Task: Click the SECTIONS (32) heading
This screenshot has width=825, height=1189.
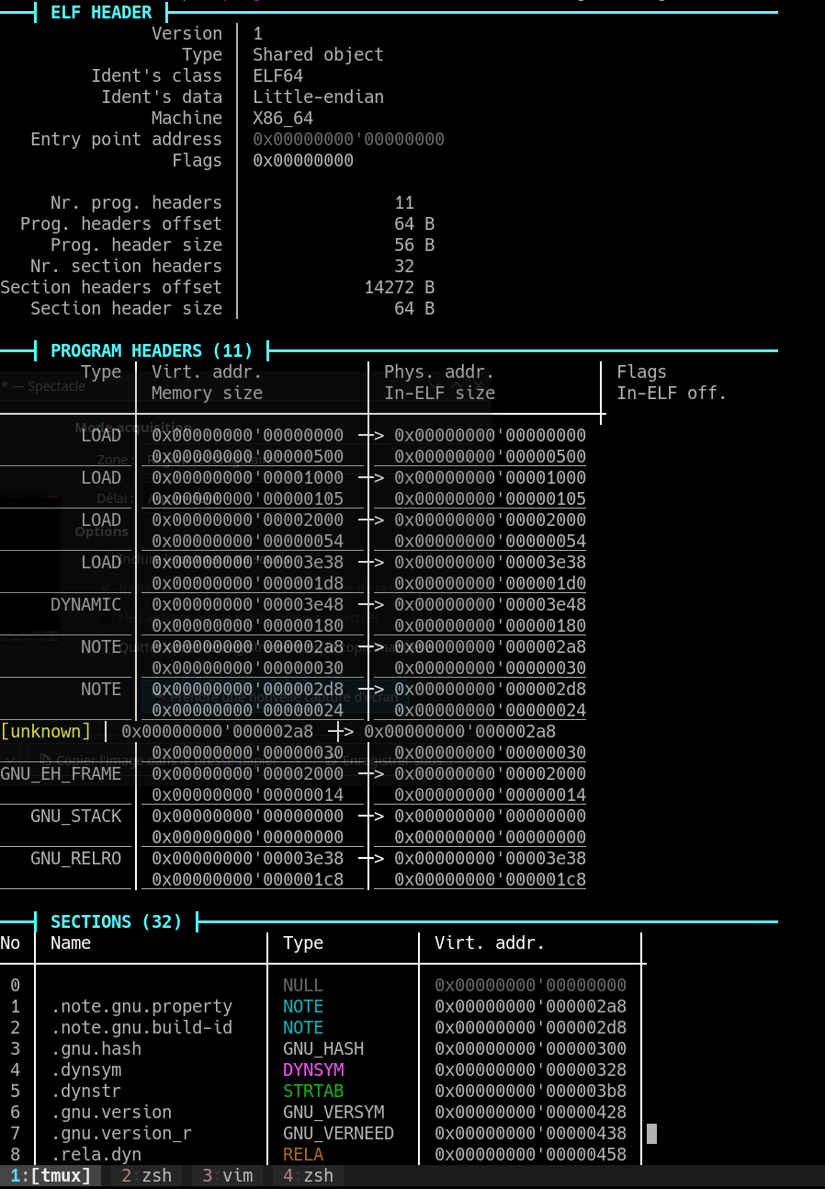Action: [117, 921]
